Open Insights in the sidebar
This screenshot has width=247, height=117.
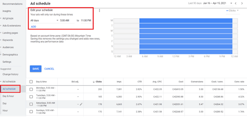coord(7,11)
